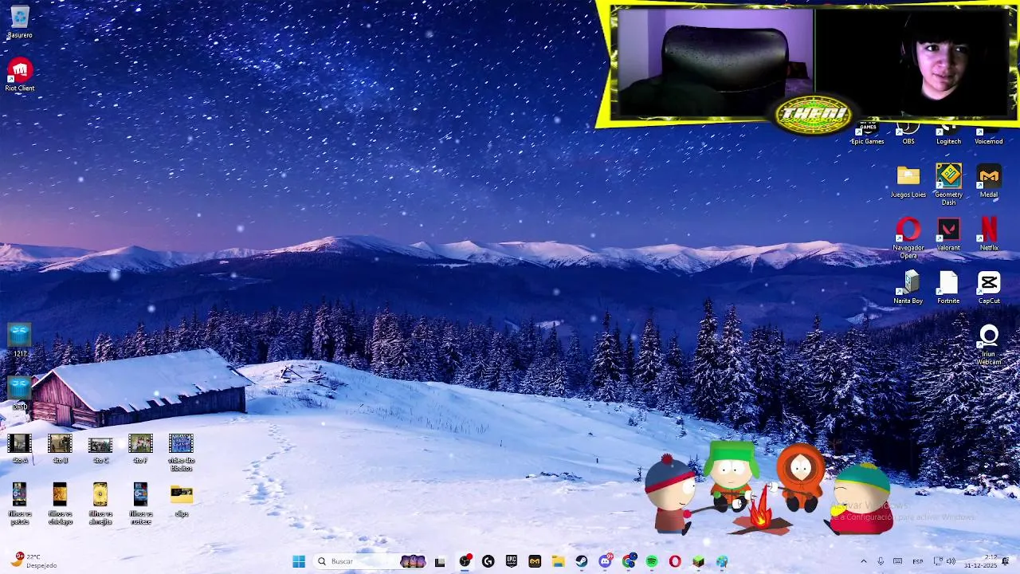Screen dimensions: 1020x574
Task: Switch the ESP input language indicator
Action: (x=918, y=561)
